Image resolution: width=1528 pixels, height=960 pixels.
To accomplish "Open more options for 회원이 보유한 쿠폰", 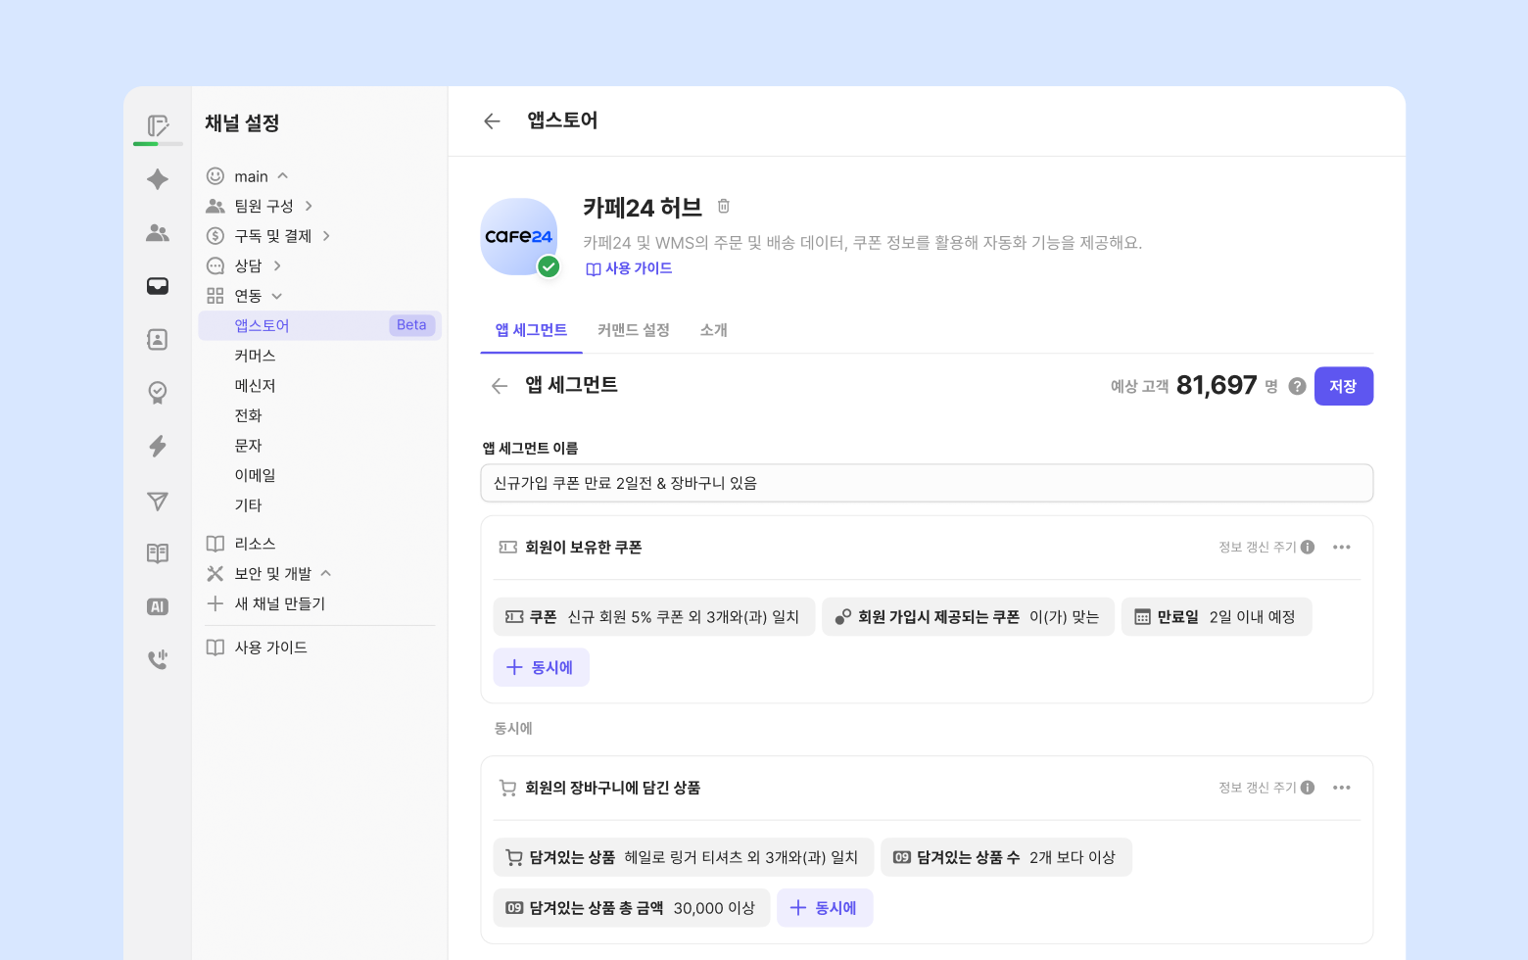I will click(1342, 548).
